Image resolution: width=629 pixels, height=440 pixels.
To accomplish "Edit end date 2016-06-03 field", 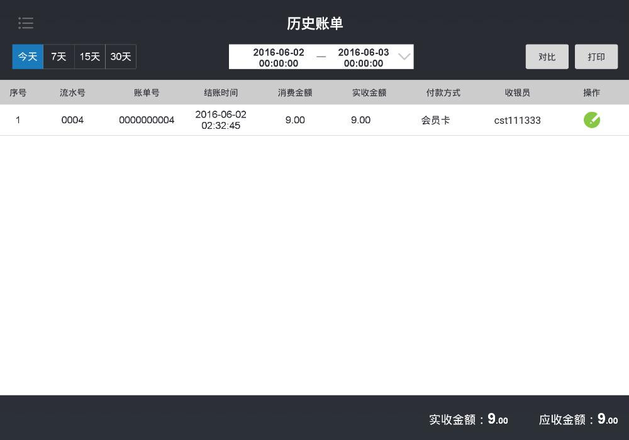I will tap(363, 57).
